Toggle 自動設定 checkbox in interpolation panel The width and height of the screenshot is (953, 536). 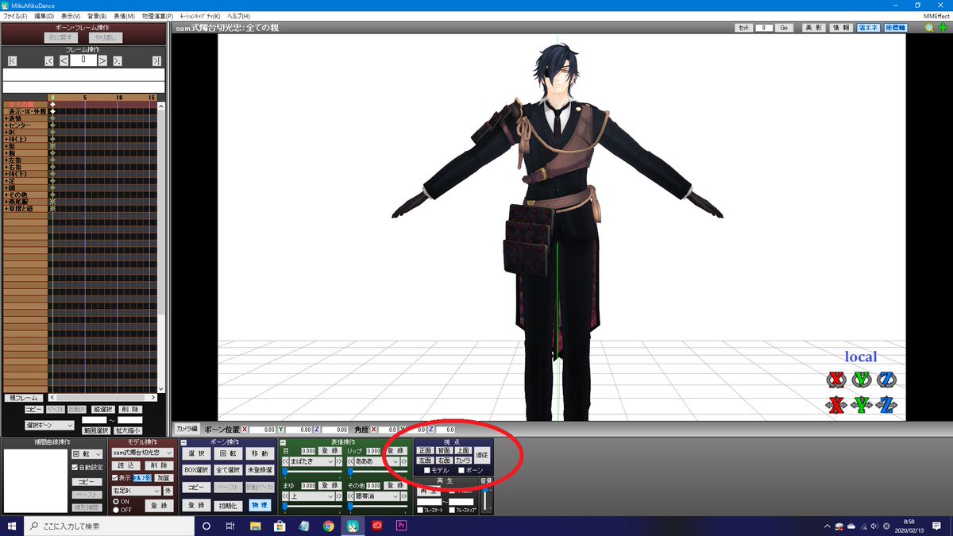click(75, 467)
